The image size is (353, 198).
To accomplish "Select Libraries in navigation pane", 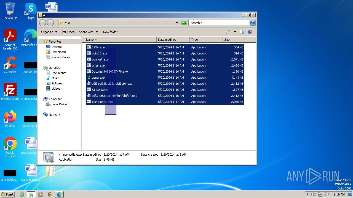I will [52, 68].
